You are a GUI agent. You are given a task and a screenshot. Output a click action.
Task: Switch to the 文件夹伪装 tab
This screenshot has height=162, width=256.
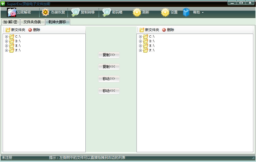pyautogui.click(x=32, y=22)
